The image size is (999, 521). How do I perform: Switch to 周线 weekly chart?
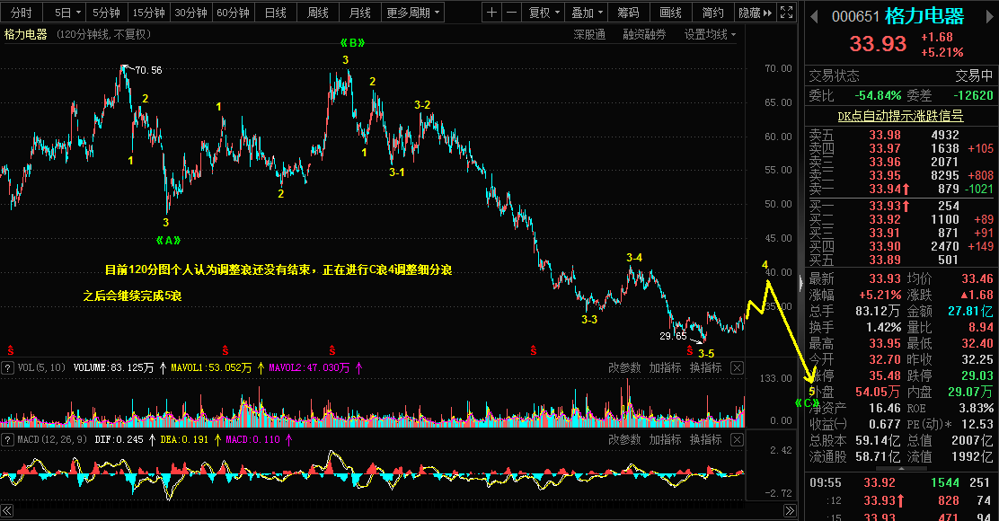click(318, 12)
